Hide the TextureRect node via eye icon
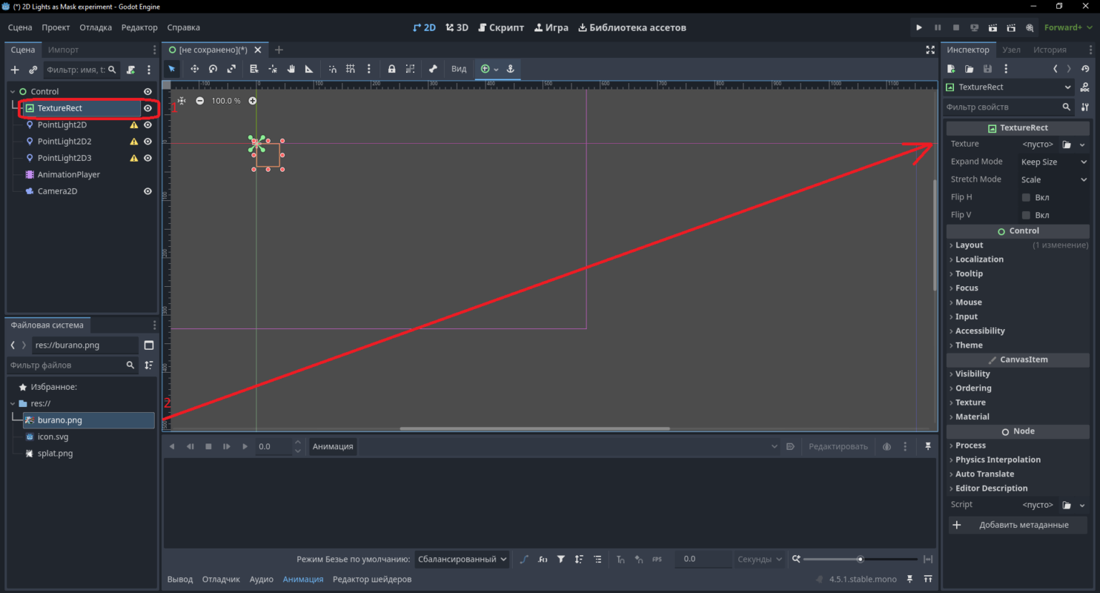Viewport: 1100px width, 593px height. [148, 108]
